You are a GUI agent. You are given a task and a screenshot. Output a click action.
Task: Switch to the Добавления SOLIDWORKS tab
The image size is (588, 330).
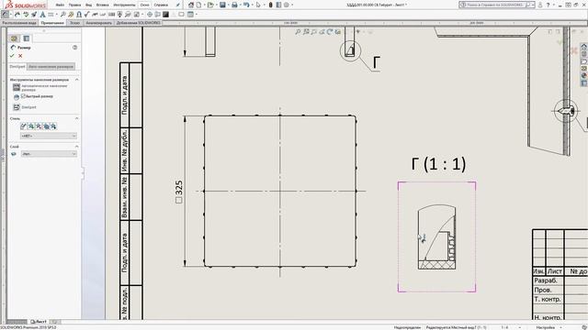click(138, 23)
